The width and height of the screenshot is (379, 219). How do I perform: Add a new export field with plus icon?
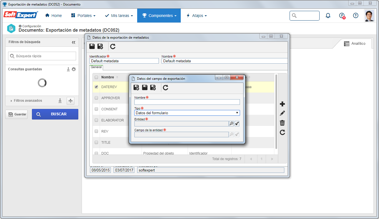282,104
